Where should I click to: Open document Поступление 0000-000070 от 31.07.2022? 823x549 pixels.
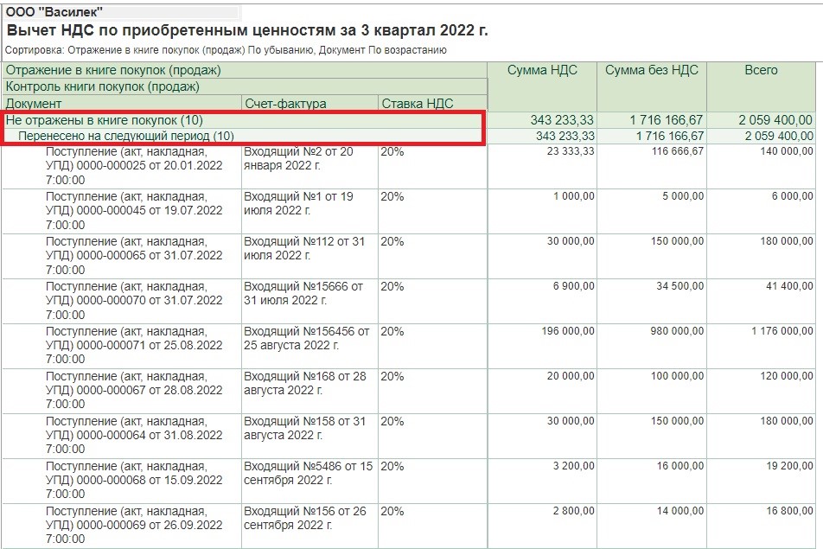pyautogui.click(x=134, y=301)
